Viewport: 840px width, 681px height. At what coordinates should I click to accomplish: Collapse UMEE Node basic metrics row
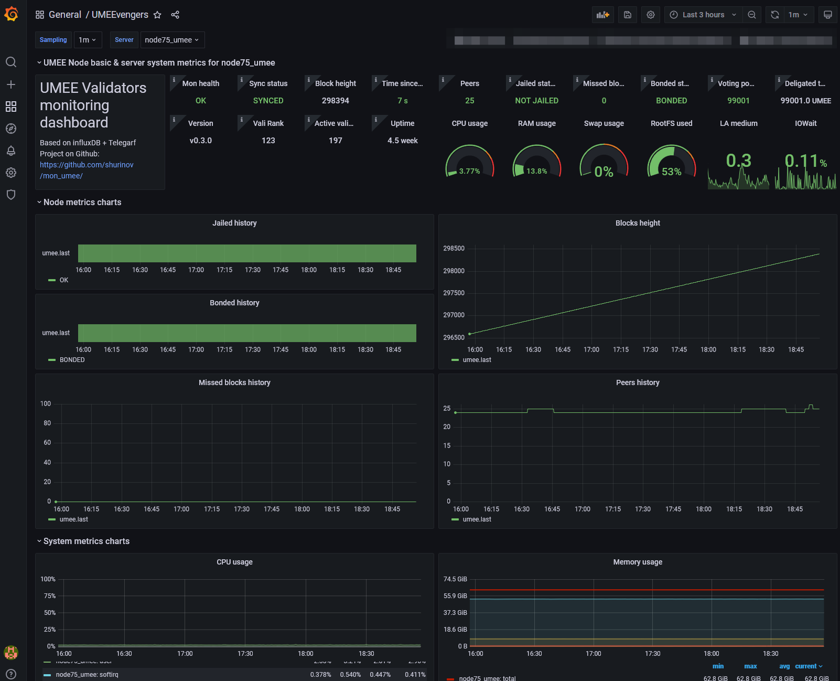tap(156, 62)
